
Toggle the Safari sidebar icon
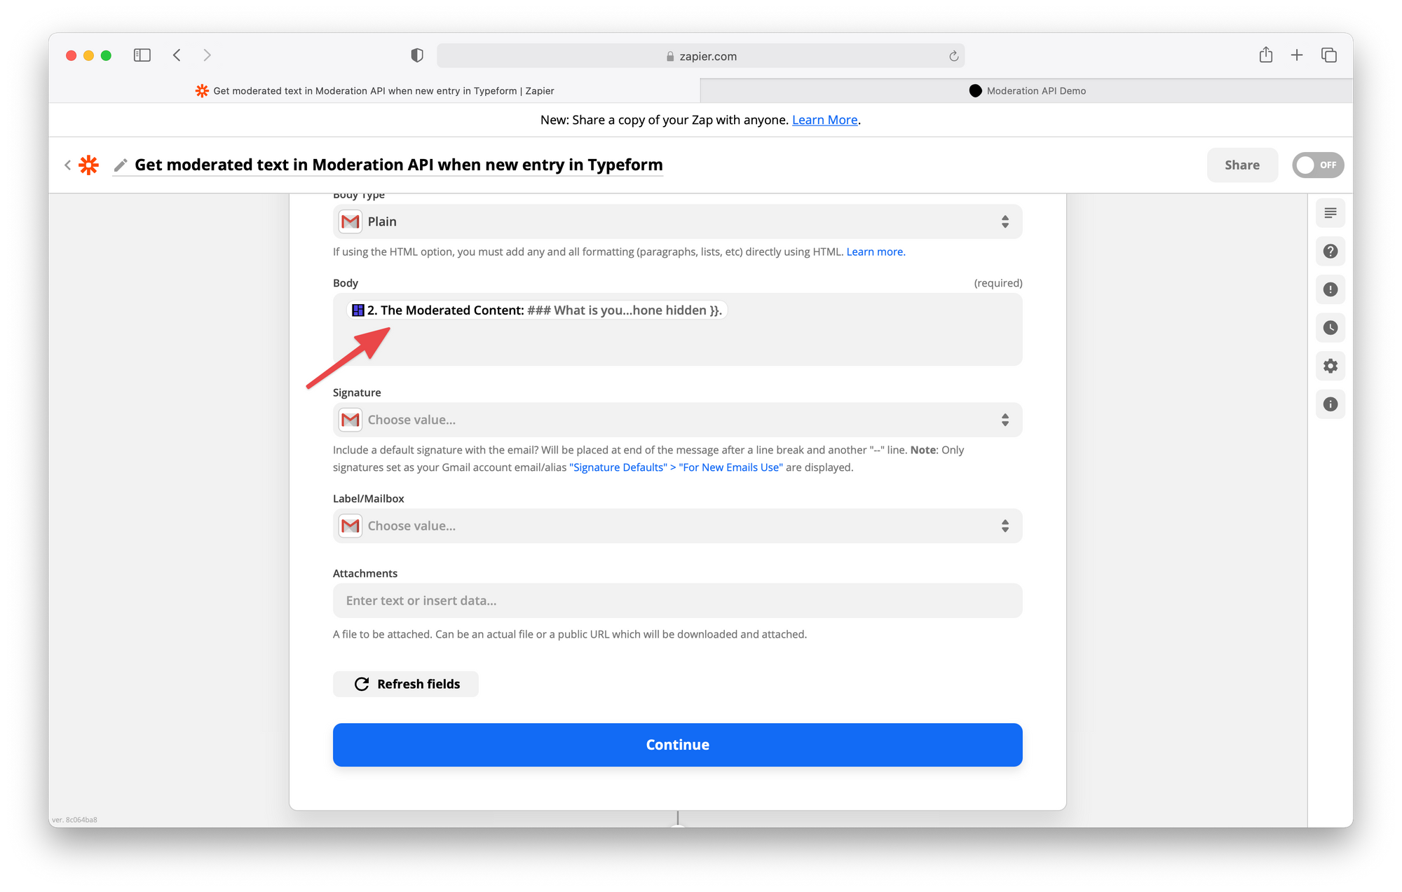[142, 55]
